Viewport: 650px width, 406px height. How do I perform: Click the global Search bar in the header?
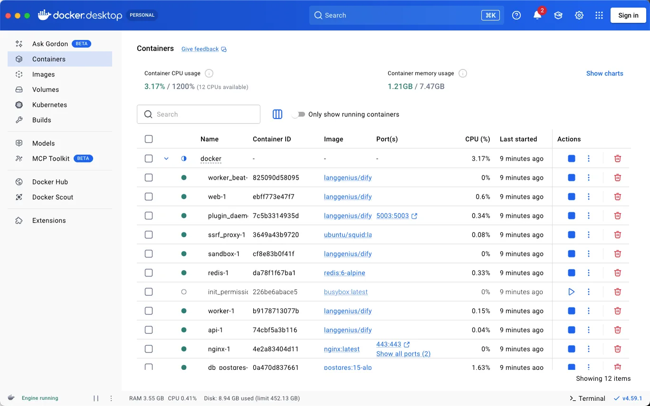click(x=406, y=15)
